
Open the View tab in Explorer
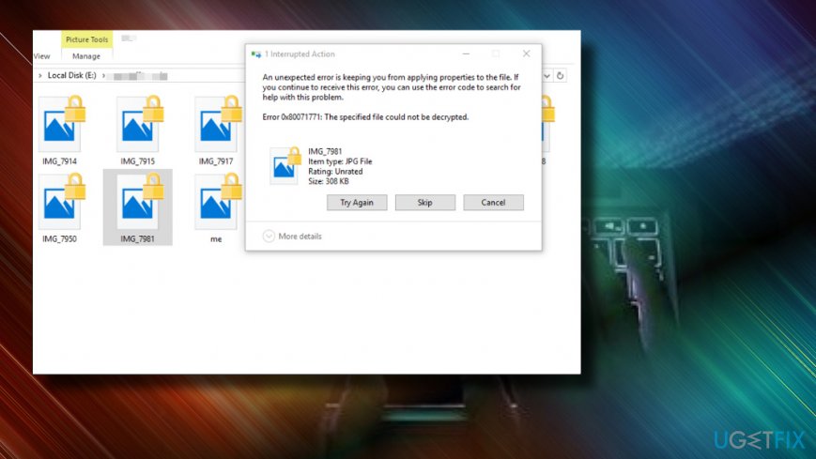(42, 56)
